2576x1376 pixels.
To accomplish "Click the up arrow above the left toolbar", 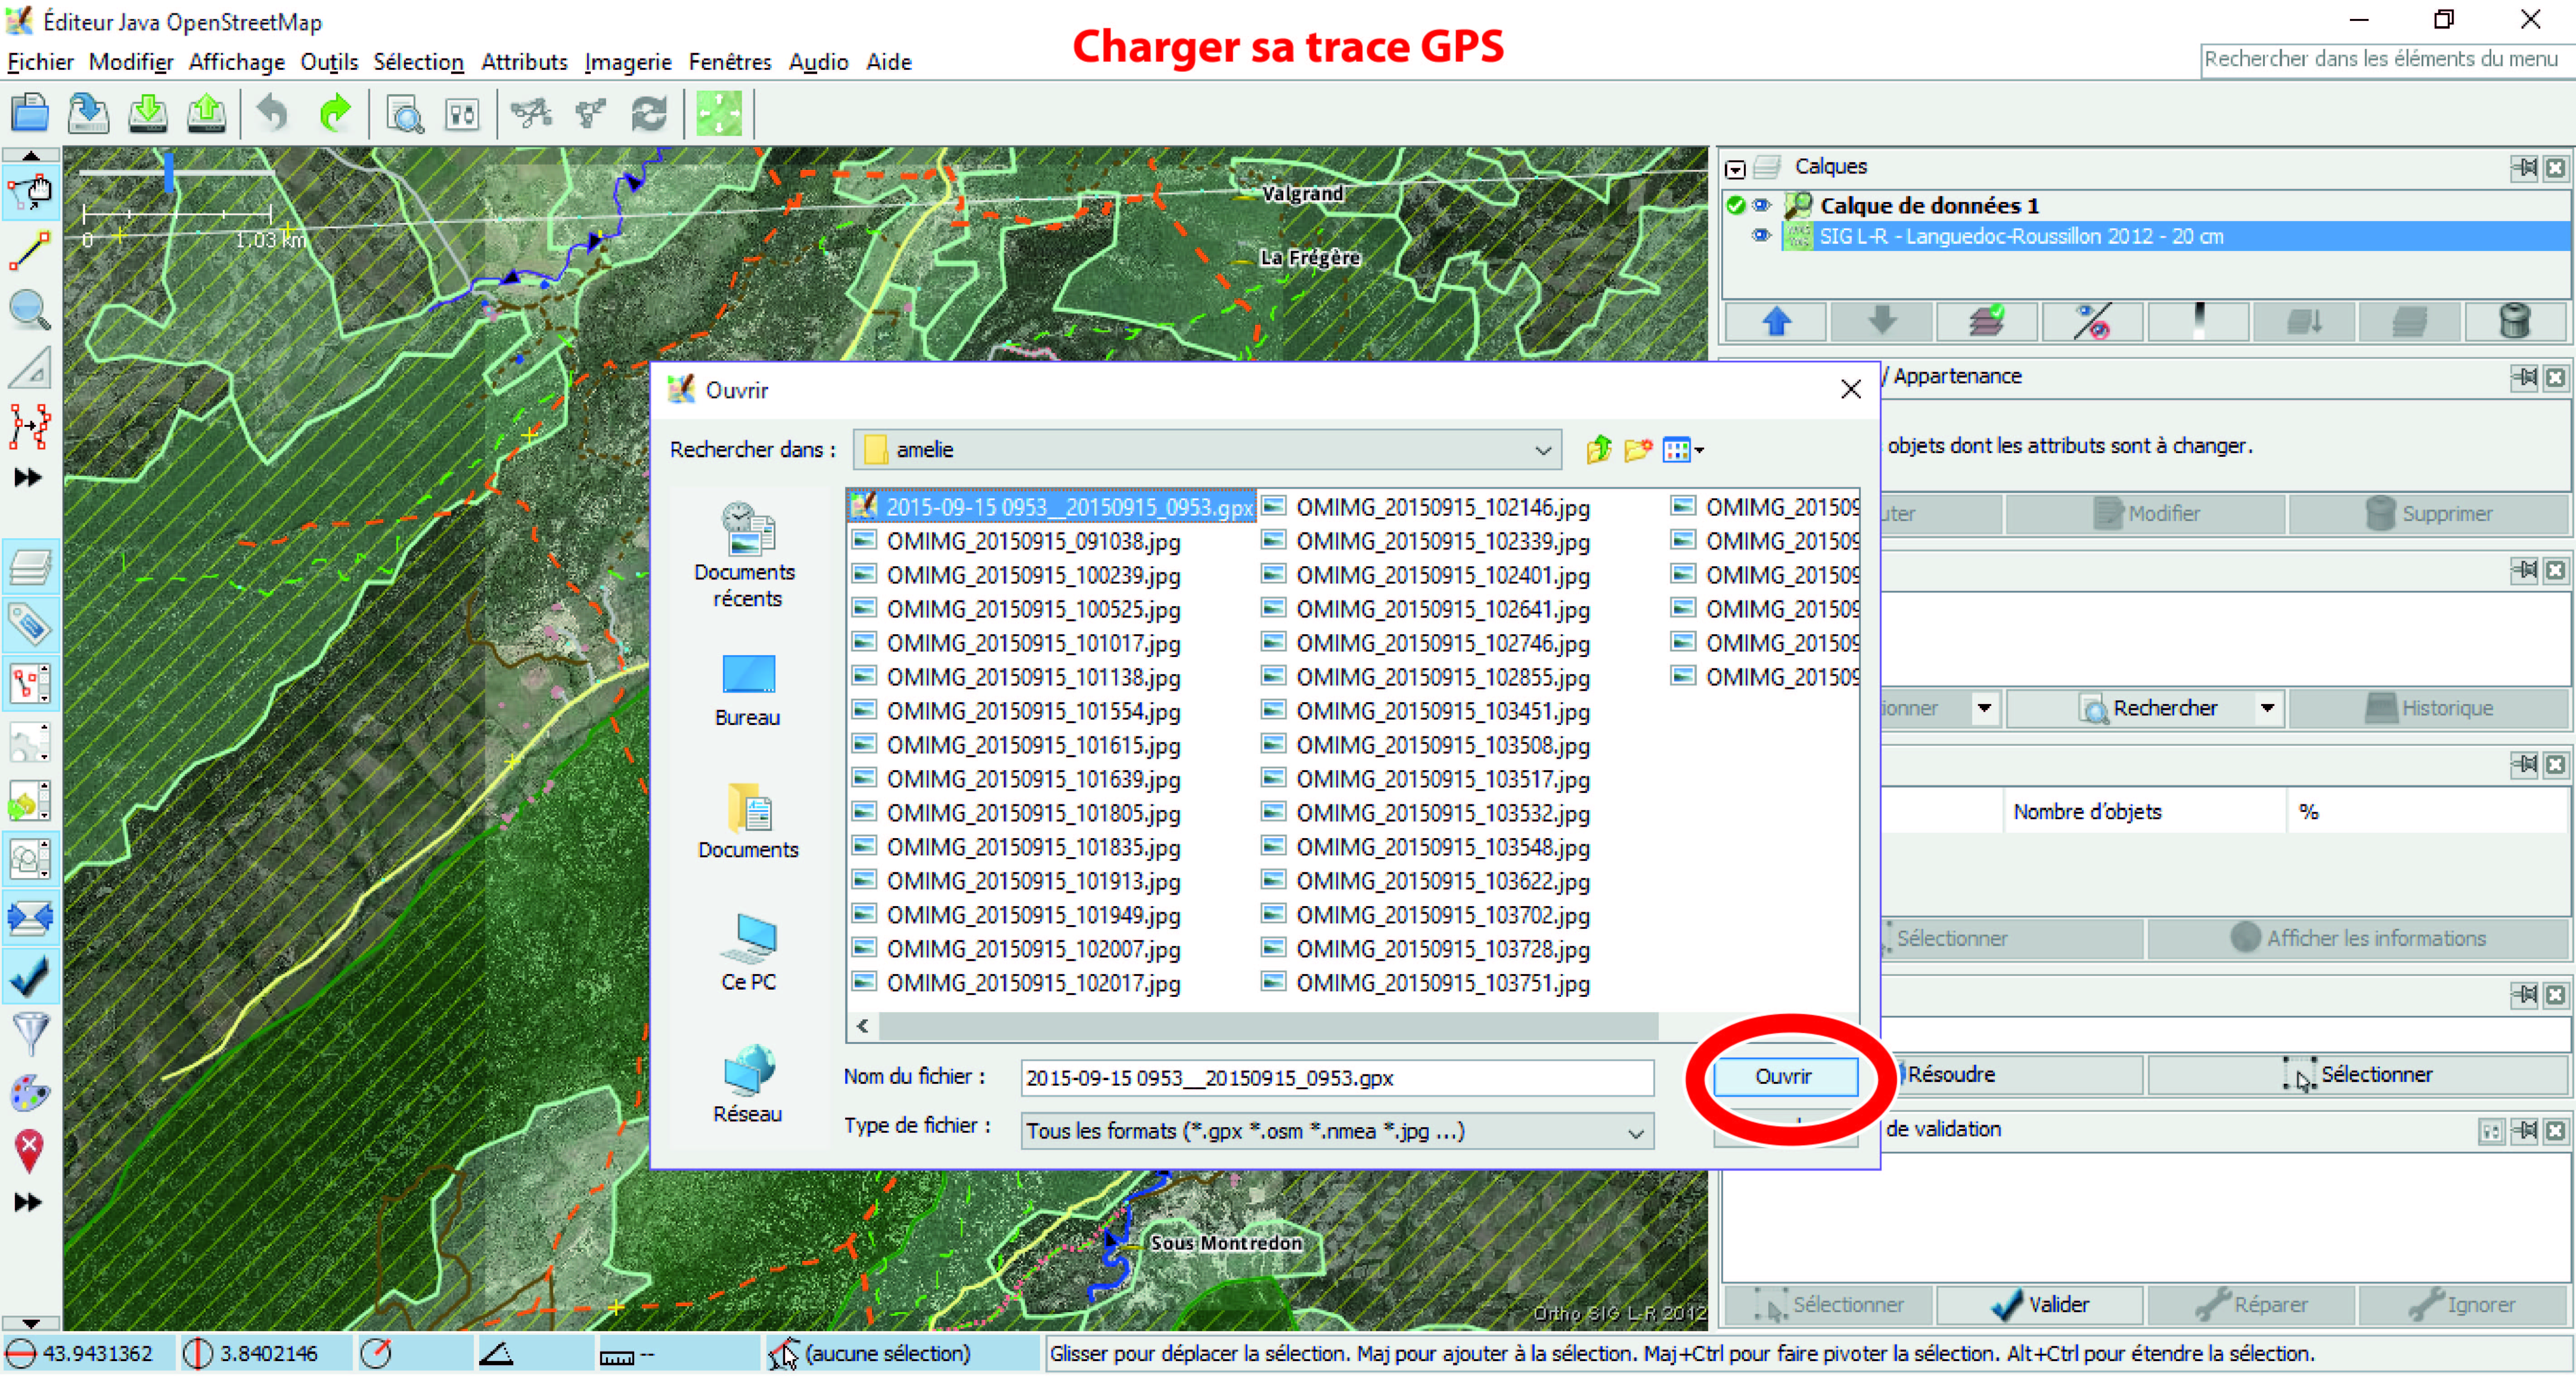I will point(30,156).
